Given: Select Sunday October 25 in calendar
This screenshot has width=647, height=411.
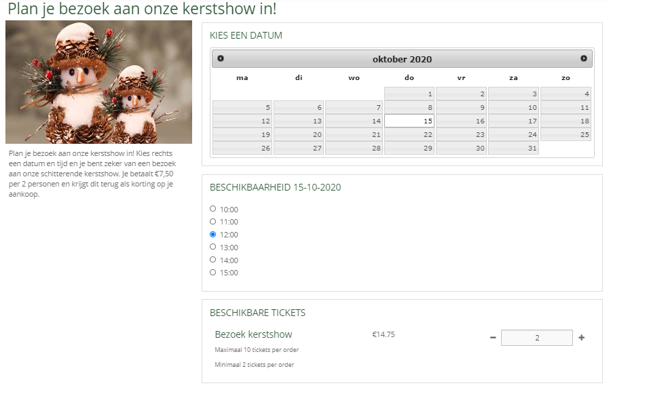Looking at the screenshot, I should [x=566, y=134].
